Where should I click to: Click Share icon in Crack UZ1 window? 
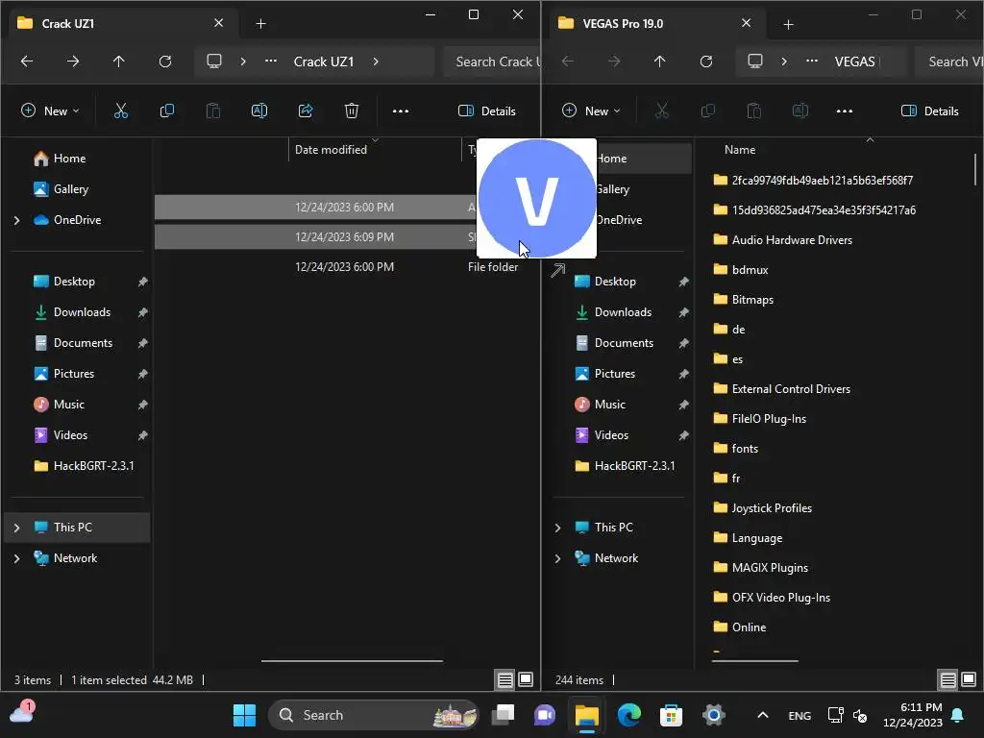(x=306, y=111)
